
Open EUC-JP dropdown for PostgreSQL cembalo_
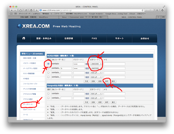coord(96,98)
